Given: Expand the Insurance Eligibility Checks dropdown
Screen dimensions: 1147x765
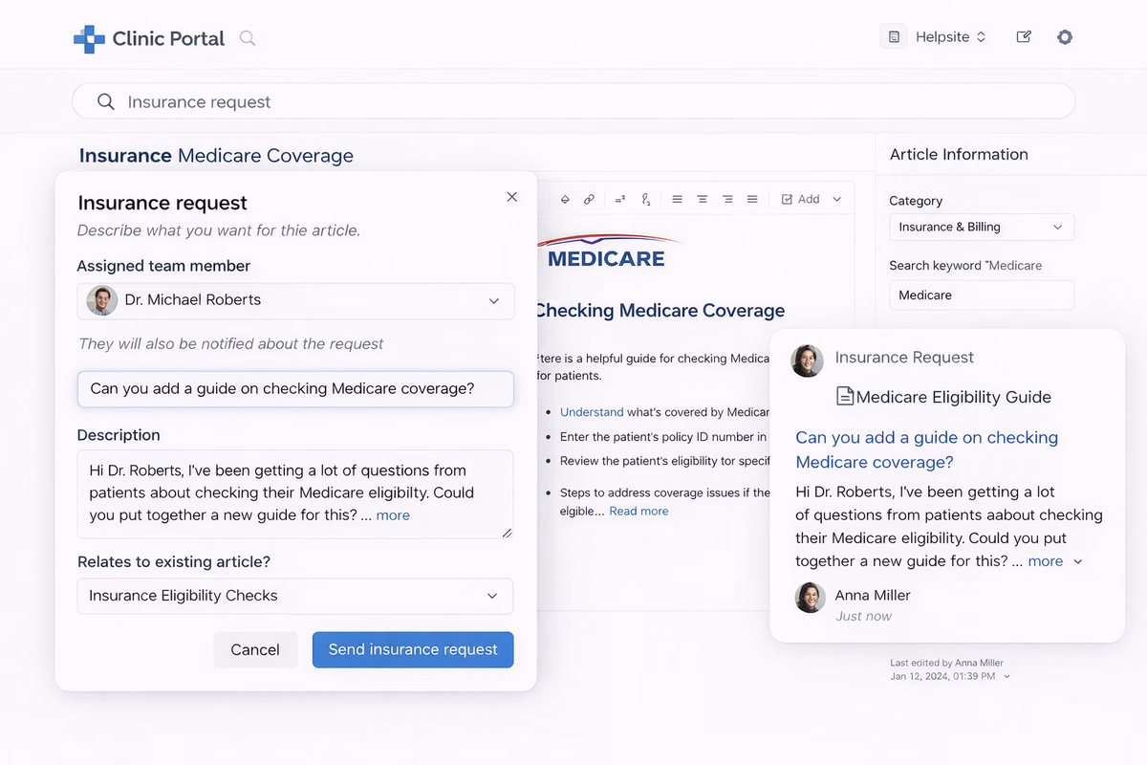Looking at the screenshot, I should point(295,596).
